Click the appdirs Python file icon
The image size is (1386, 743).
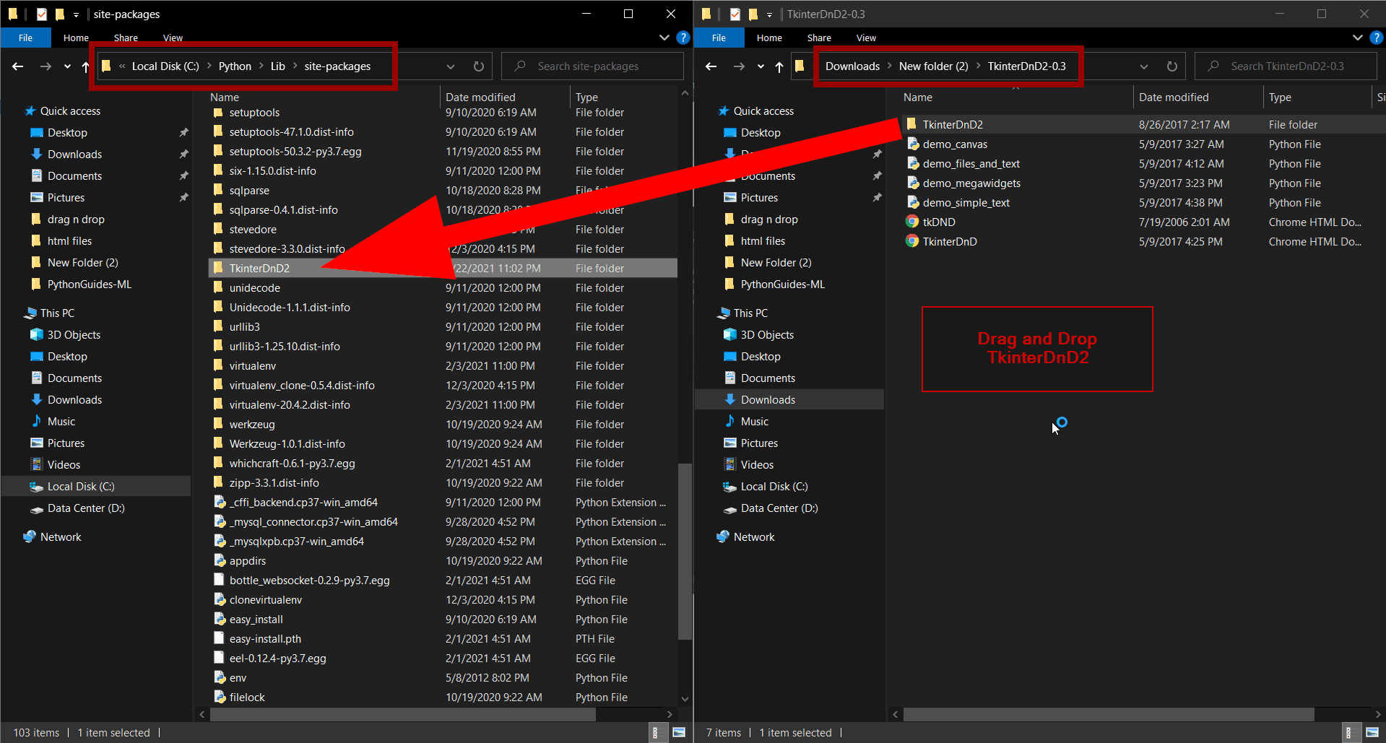pyautogui.click(x=220, y=561)
